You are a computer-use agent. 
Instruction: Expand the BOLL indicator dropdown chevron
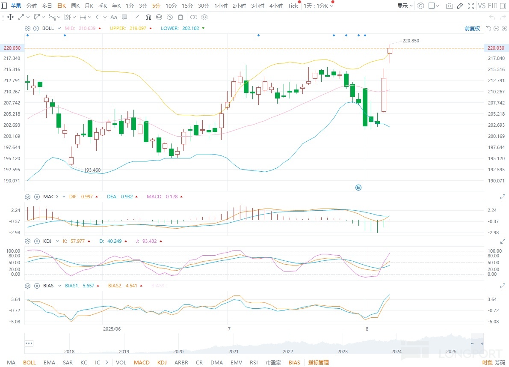pos(59,28)
